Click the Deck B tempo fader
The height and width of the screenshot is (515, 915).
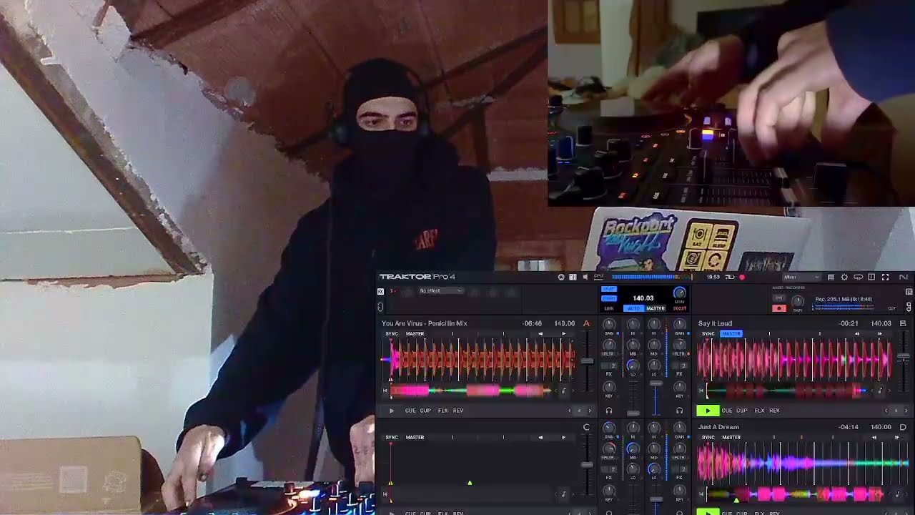(x=904, y=356)
